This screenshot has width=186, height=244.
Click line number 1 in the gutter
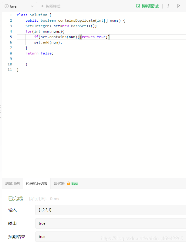coord(11,15)
